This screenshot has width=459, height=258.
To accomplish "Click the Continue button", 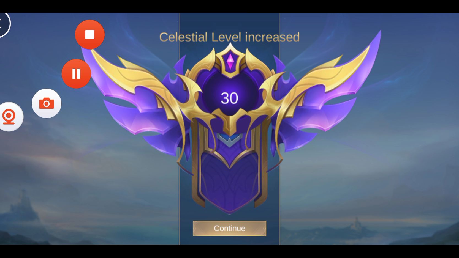I will [229, 228].
